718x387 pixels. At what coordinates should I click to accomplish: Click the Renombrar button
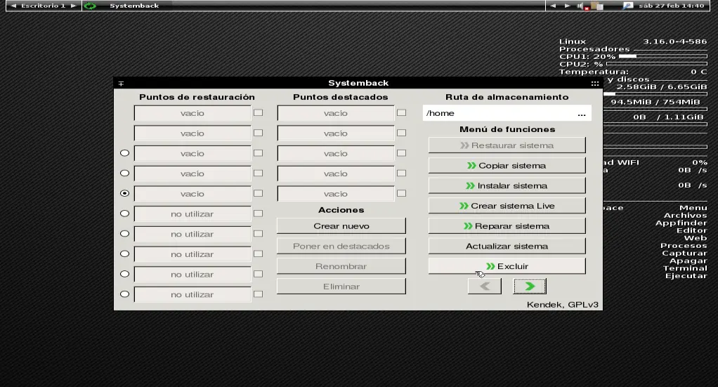click(341, 266)
